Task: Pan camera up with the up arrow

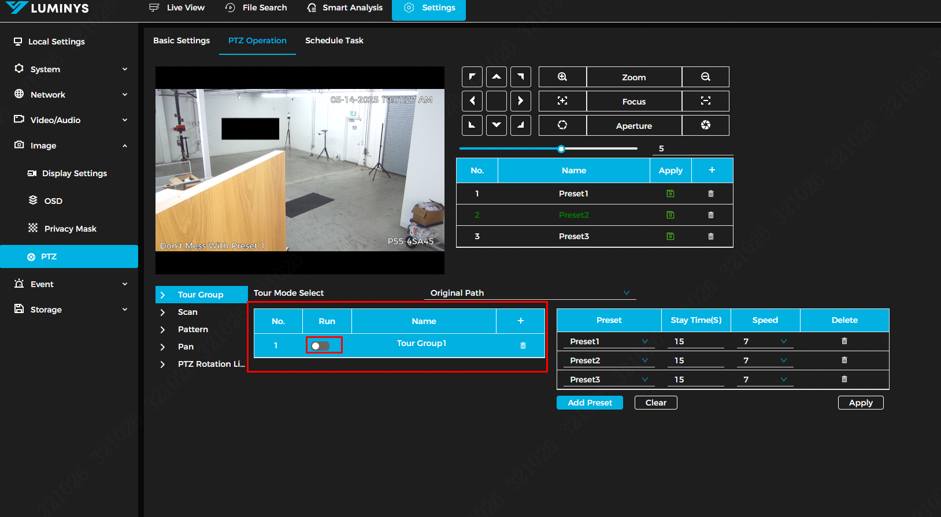Action: 497,77
